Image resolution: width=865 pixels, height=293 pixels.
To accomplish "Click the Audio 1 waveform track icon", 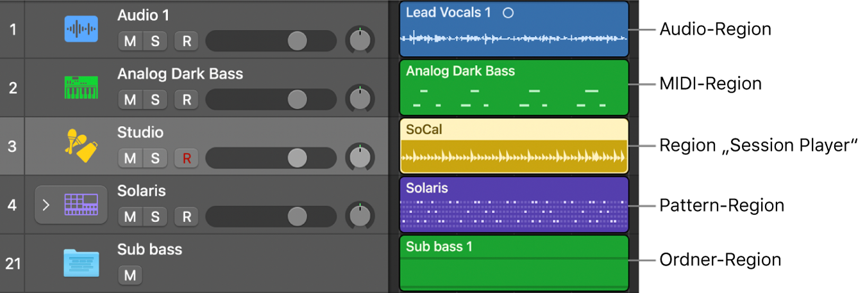I will (x=81, y=29).
